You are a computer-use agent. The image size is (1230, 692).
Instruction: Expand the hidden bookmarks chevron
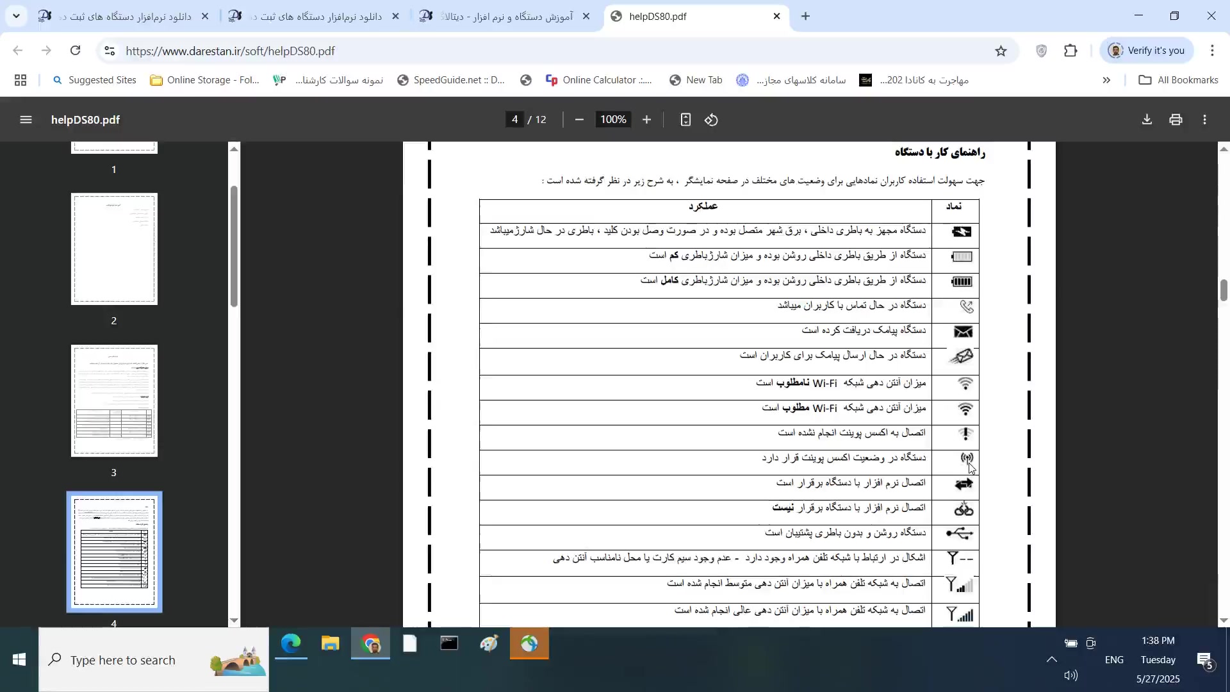pos(1106,80)
